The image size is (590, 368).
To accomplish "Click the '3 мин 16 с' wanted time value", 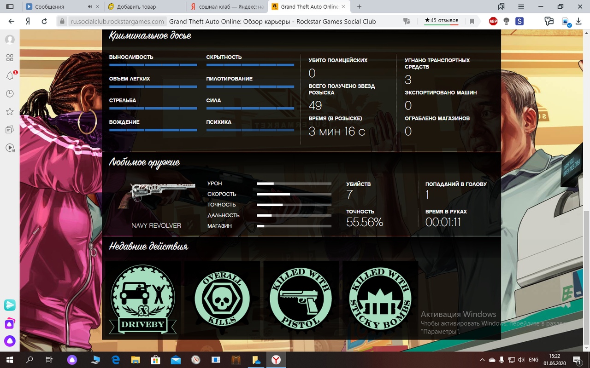I will click(337, 132).
